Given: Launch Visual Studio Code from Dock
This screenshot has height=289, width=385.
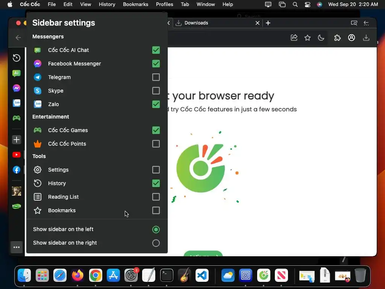Looking at the screenshot, I should coord(202,275).
